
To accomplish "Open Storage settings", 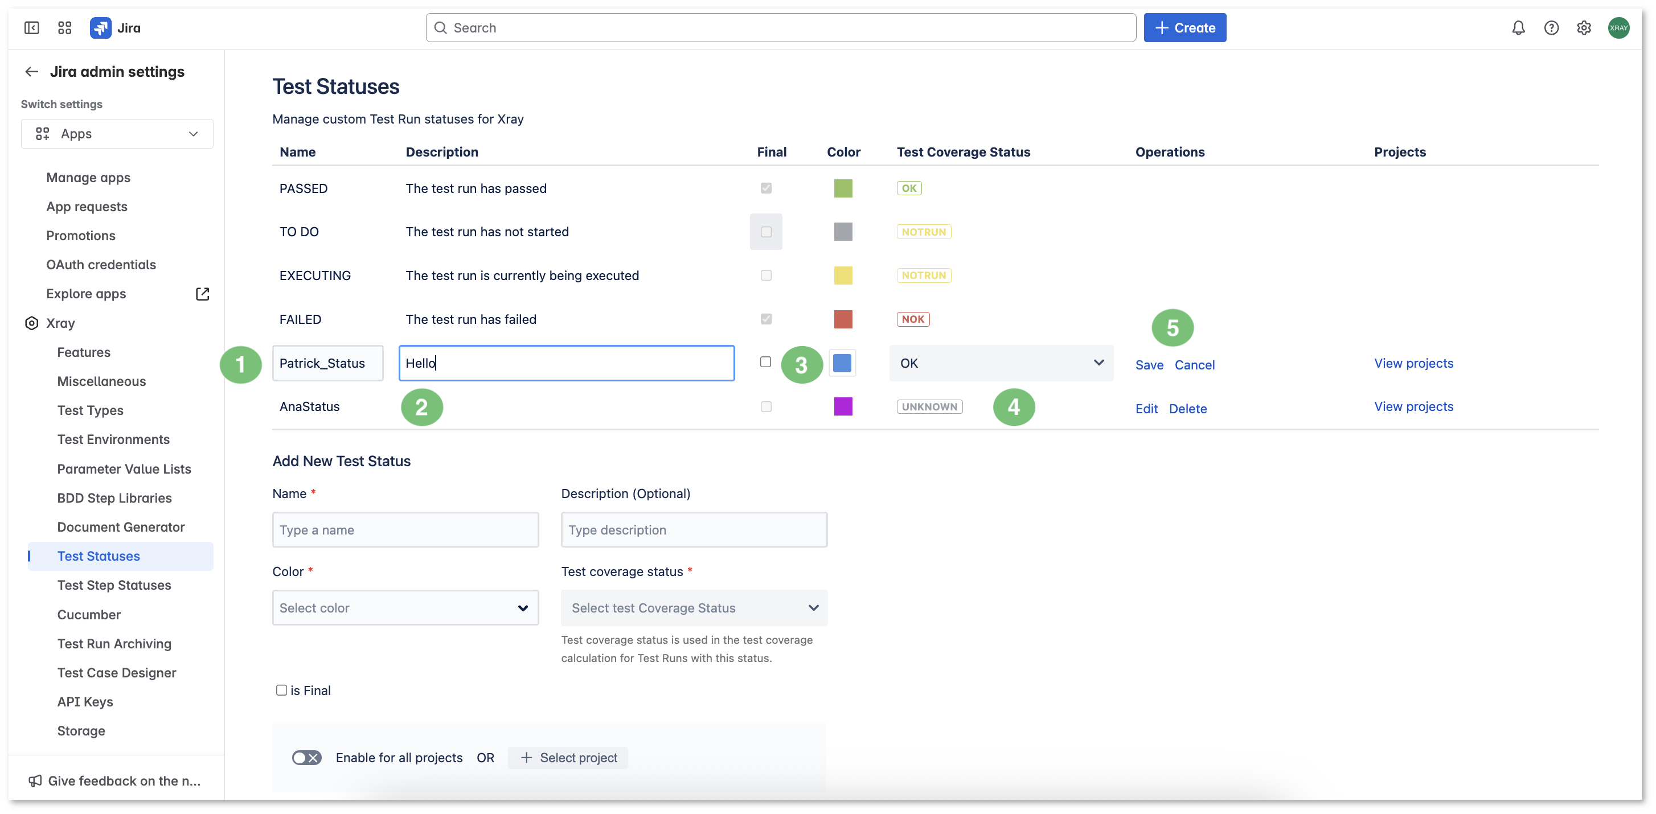I will point(81,731).
